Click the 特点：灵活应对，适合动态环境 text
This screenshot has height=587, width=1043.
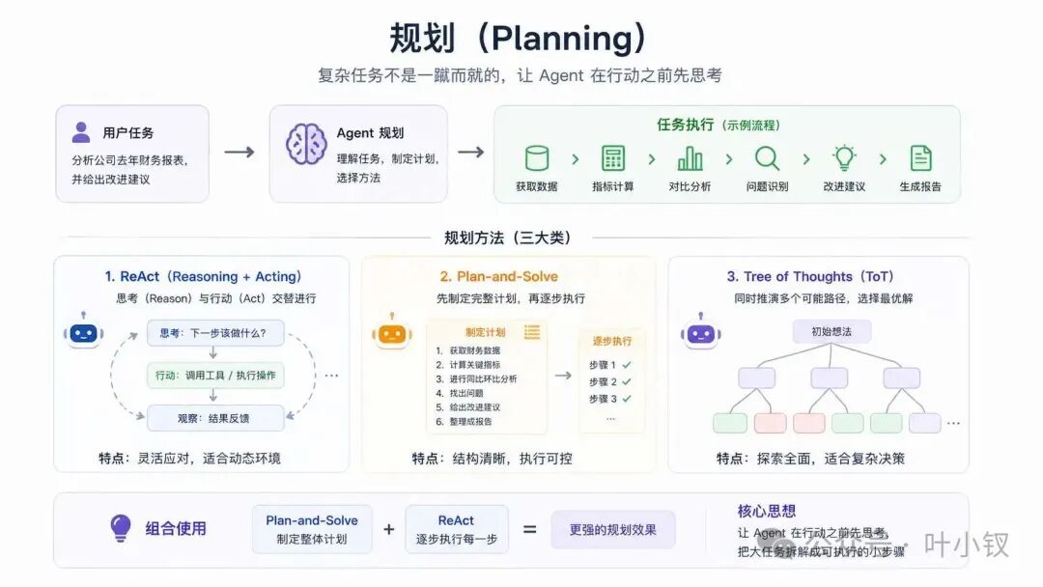189,458
